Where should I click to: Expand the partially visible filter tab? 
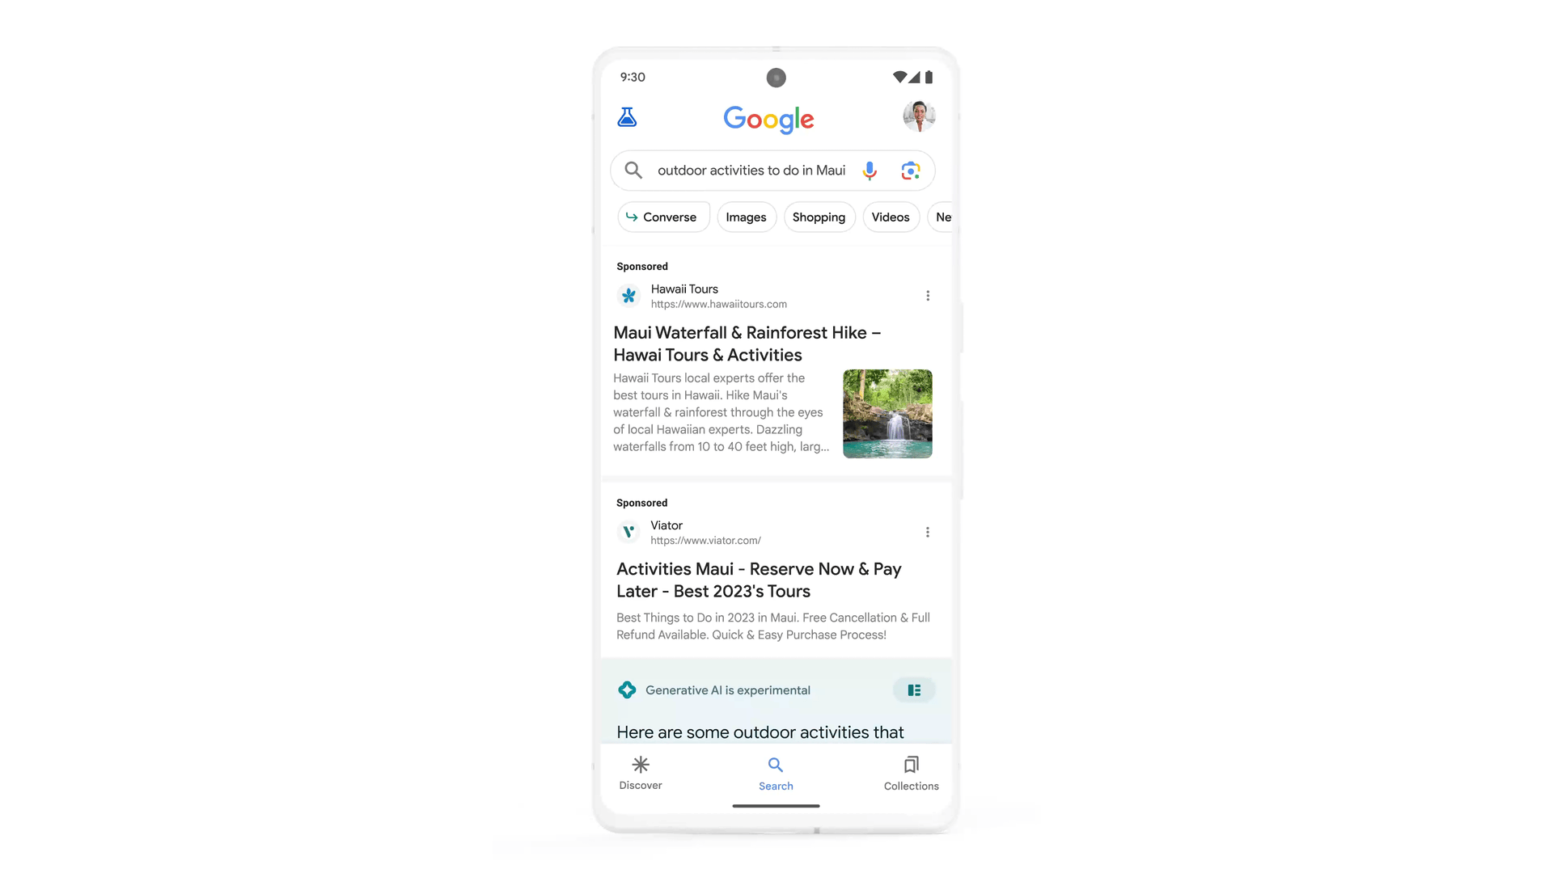943,217
